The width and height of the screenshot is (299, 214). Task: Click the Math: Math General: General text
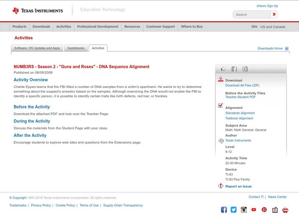[x=246, y=130]
